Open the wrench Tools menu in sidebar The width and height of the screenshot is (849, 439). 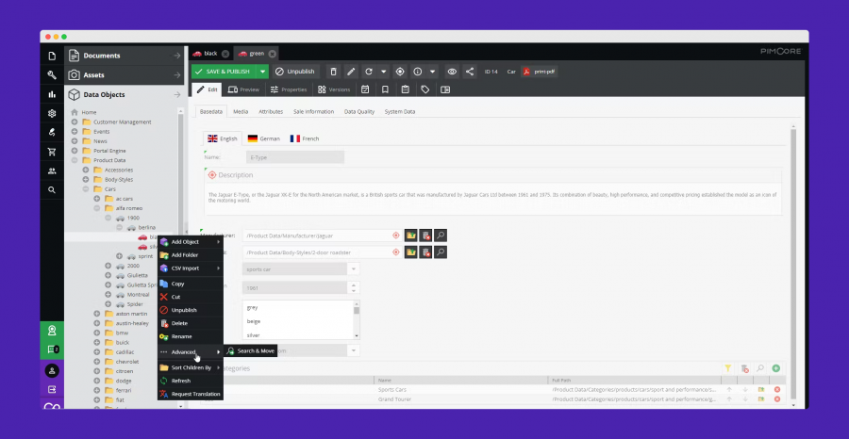tap(52, 75)
